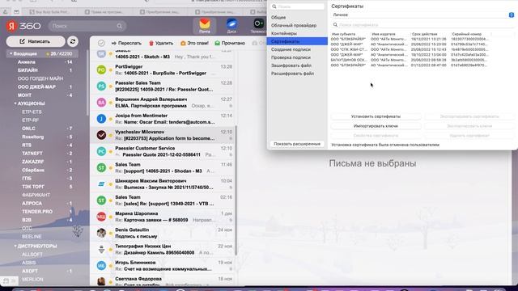Click the PortSwigger sender avatar
Viewport: 518px width, 291px height.
[101, 70]
